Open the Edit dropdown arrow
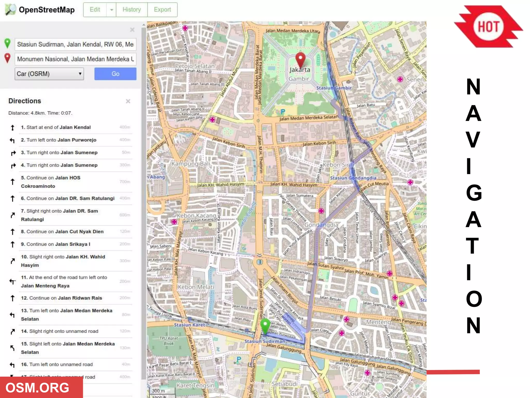This screenshot has width=530, height=398. [x=112, y=10]
